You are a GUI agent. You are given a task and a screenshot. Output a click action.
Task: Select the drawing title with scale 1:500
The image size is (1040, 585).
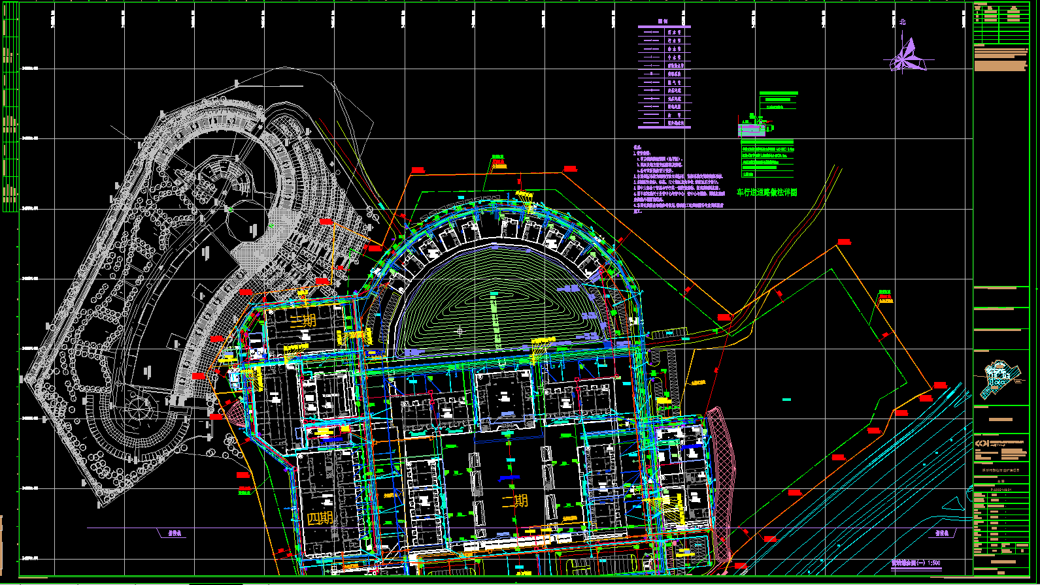click(916, 562)
